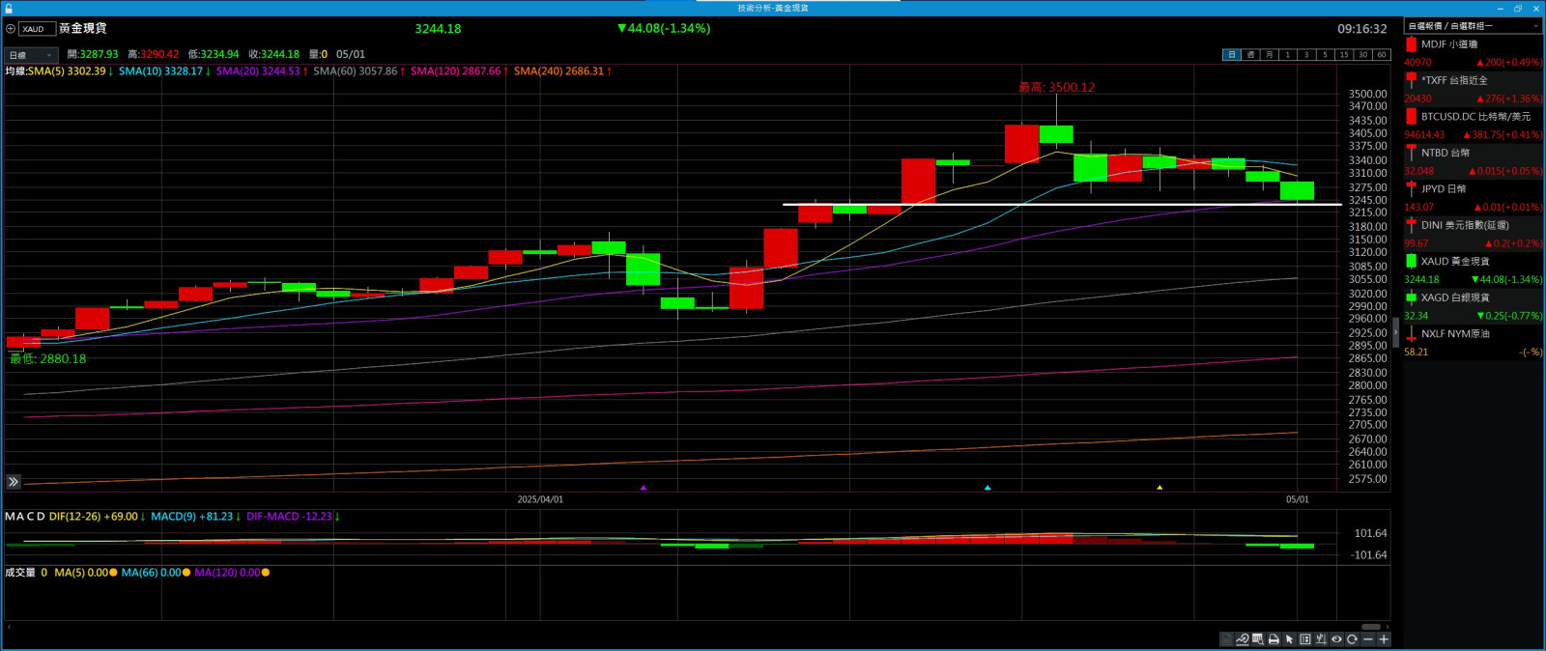Toggle the eye visibility icon
The width and height of the screenshot is (1546, 651).
[1336, 639]
